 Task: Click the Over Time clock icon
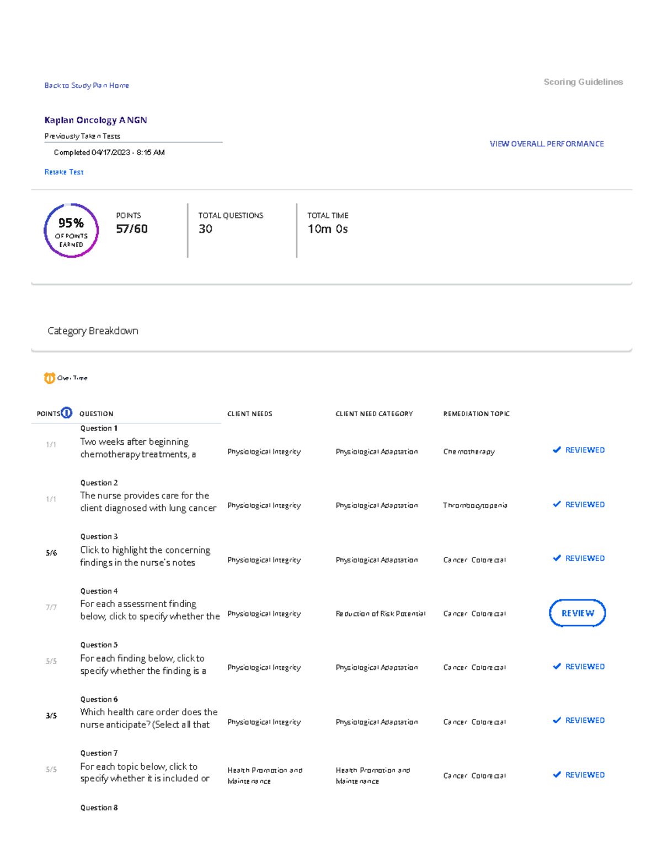pyautogui.click(x=49, y=378)
